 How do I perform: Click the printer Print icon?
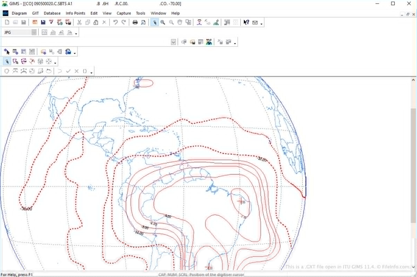pyautogui.click(x=135, y=22)
